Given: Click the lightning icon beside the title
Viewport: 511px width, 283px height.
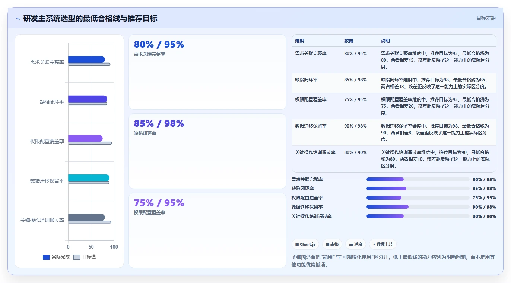Looking at the screenshot, I should click(18, 19).
